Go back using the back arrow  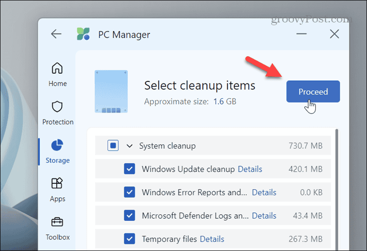(x=56, y=34)
